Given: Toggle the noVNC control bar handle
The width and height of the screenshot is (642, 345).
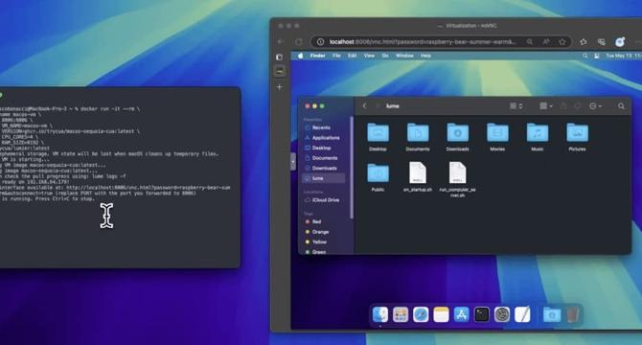Looking at the screenshot, I should (x=293, y=162).
